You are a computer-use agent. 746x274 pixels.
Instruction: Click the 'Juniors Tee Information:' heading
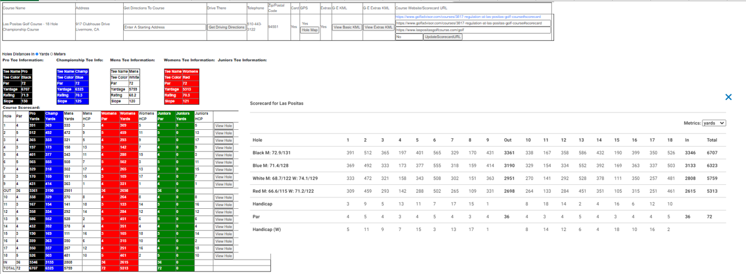coord(242,60)
